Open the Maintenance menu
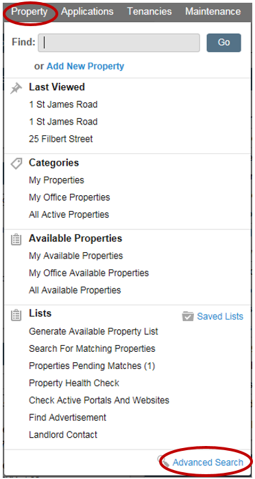The image size is (255, 479). (x=213, y=12)
